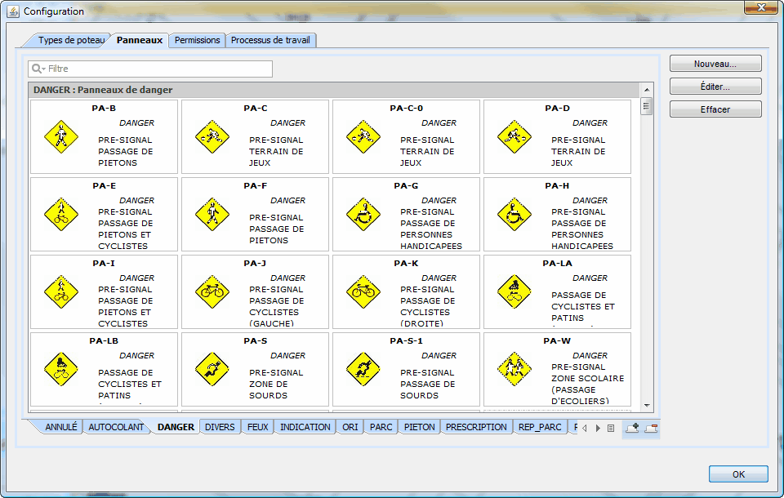The height and width of the screenshot is (498, 784).
Task: Switch to the PRESCRIPTION category tab
Action: tap(476, 427)
